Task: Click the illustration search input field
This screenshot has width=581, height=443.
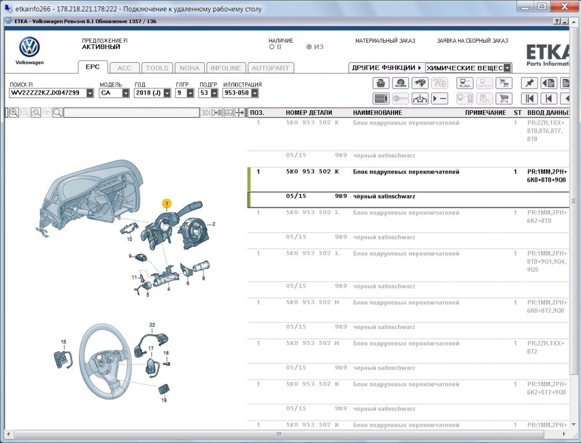Action: click(x=132, y=112)
